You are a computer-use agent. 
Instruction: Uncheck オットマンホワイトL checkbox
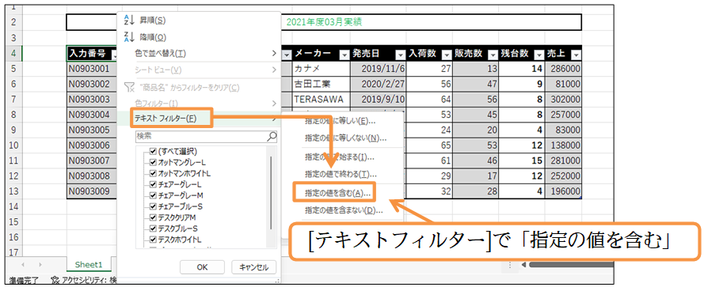click(x=153, y=173)
